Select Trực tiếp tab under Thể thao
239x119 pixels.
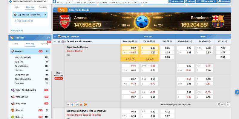coord(44,44)
